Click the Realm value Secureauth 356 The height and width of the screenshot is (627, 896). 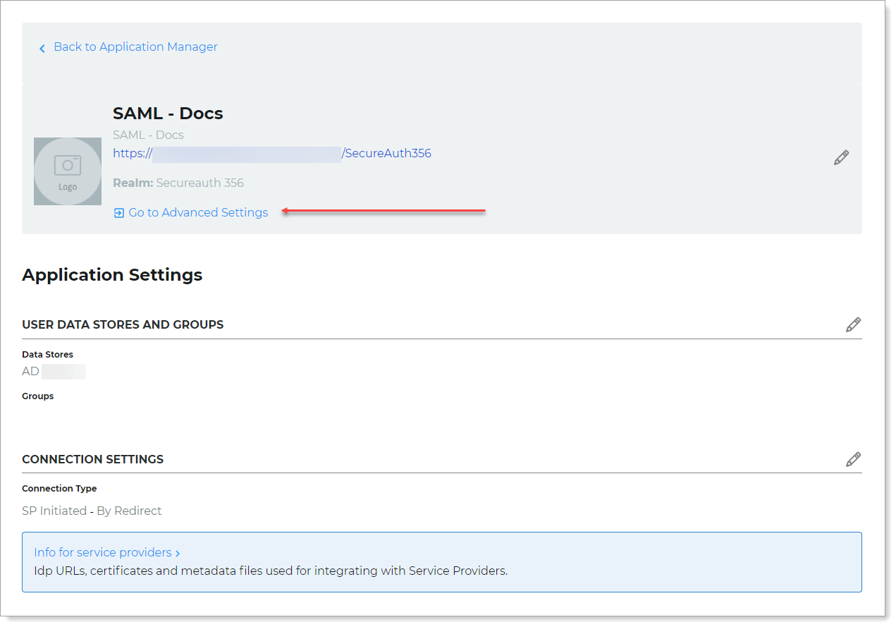(x=200, y=183)
